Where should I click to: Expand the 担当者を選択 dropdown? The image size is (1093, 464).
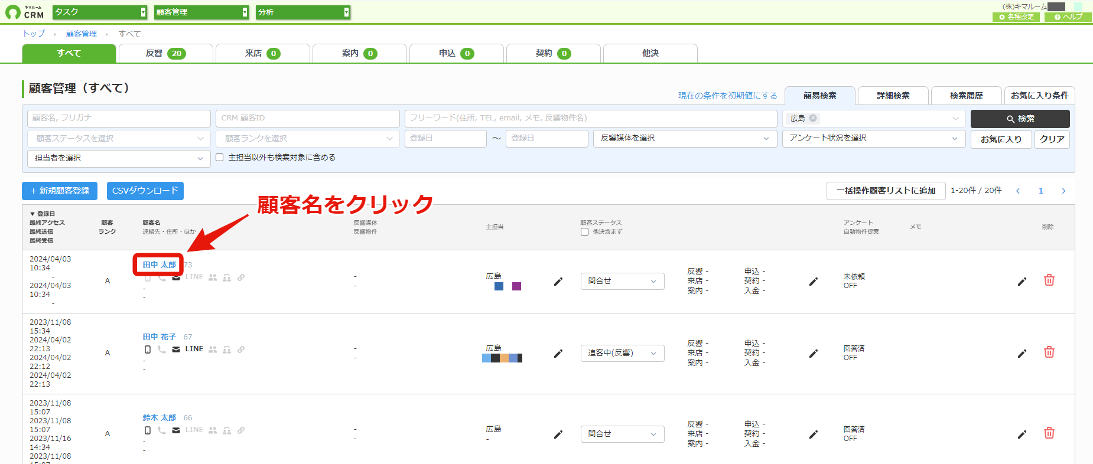point(119,158)
